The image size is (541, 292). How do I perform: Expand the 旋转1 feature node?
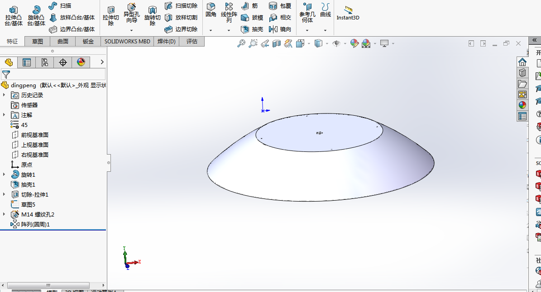(4, 174)
